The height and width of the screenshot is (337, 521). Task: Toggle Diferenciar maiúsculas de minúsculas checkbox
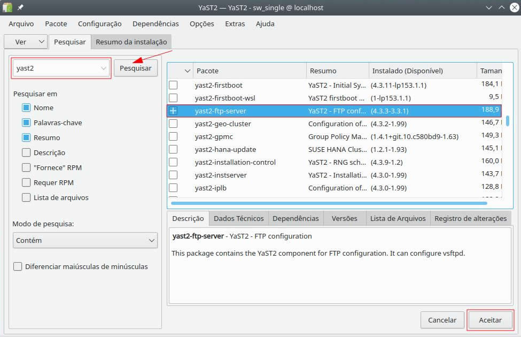pos(18,266)
